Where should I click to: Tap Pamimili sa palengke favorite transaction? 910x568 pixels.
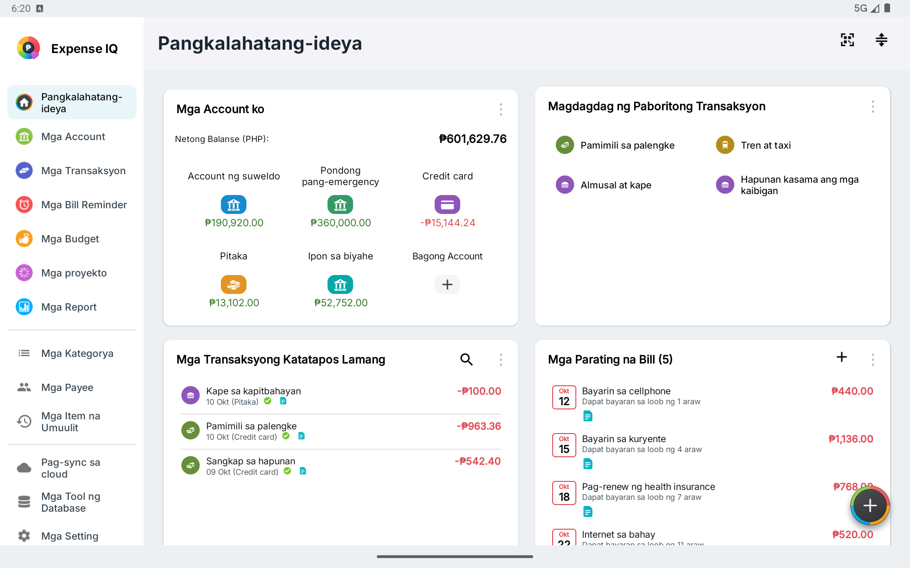tap(615, 145)
